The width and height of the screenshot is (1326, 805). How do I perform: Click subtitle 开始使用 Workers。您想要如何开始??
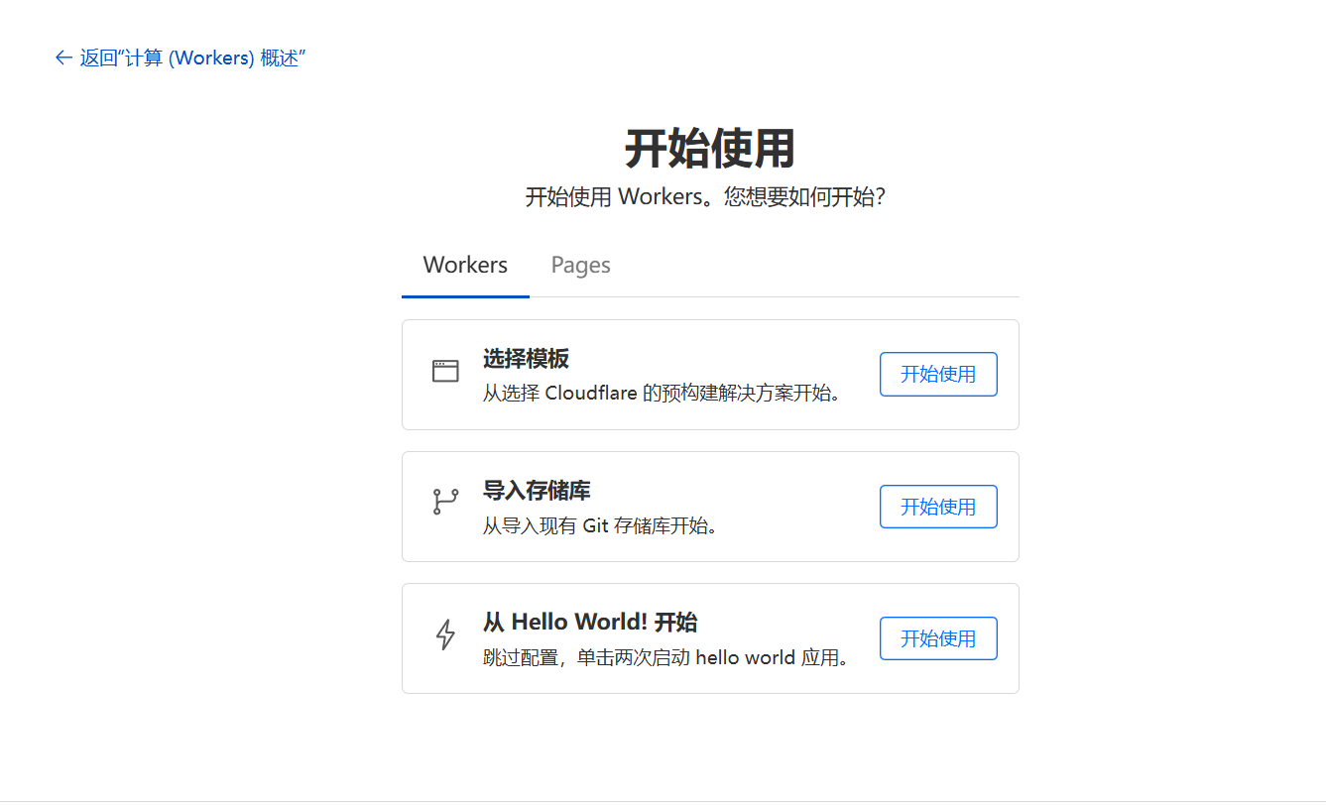pyautogui.click(x=705, y=196)
